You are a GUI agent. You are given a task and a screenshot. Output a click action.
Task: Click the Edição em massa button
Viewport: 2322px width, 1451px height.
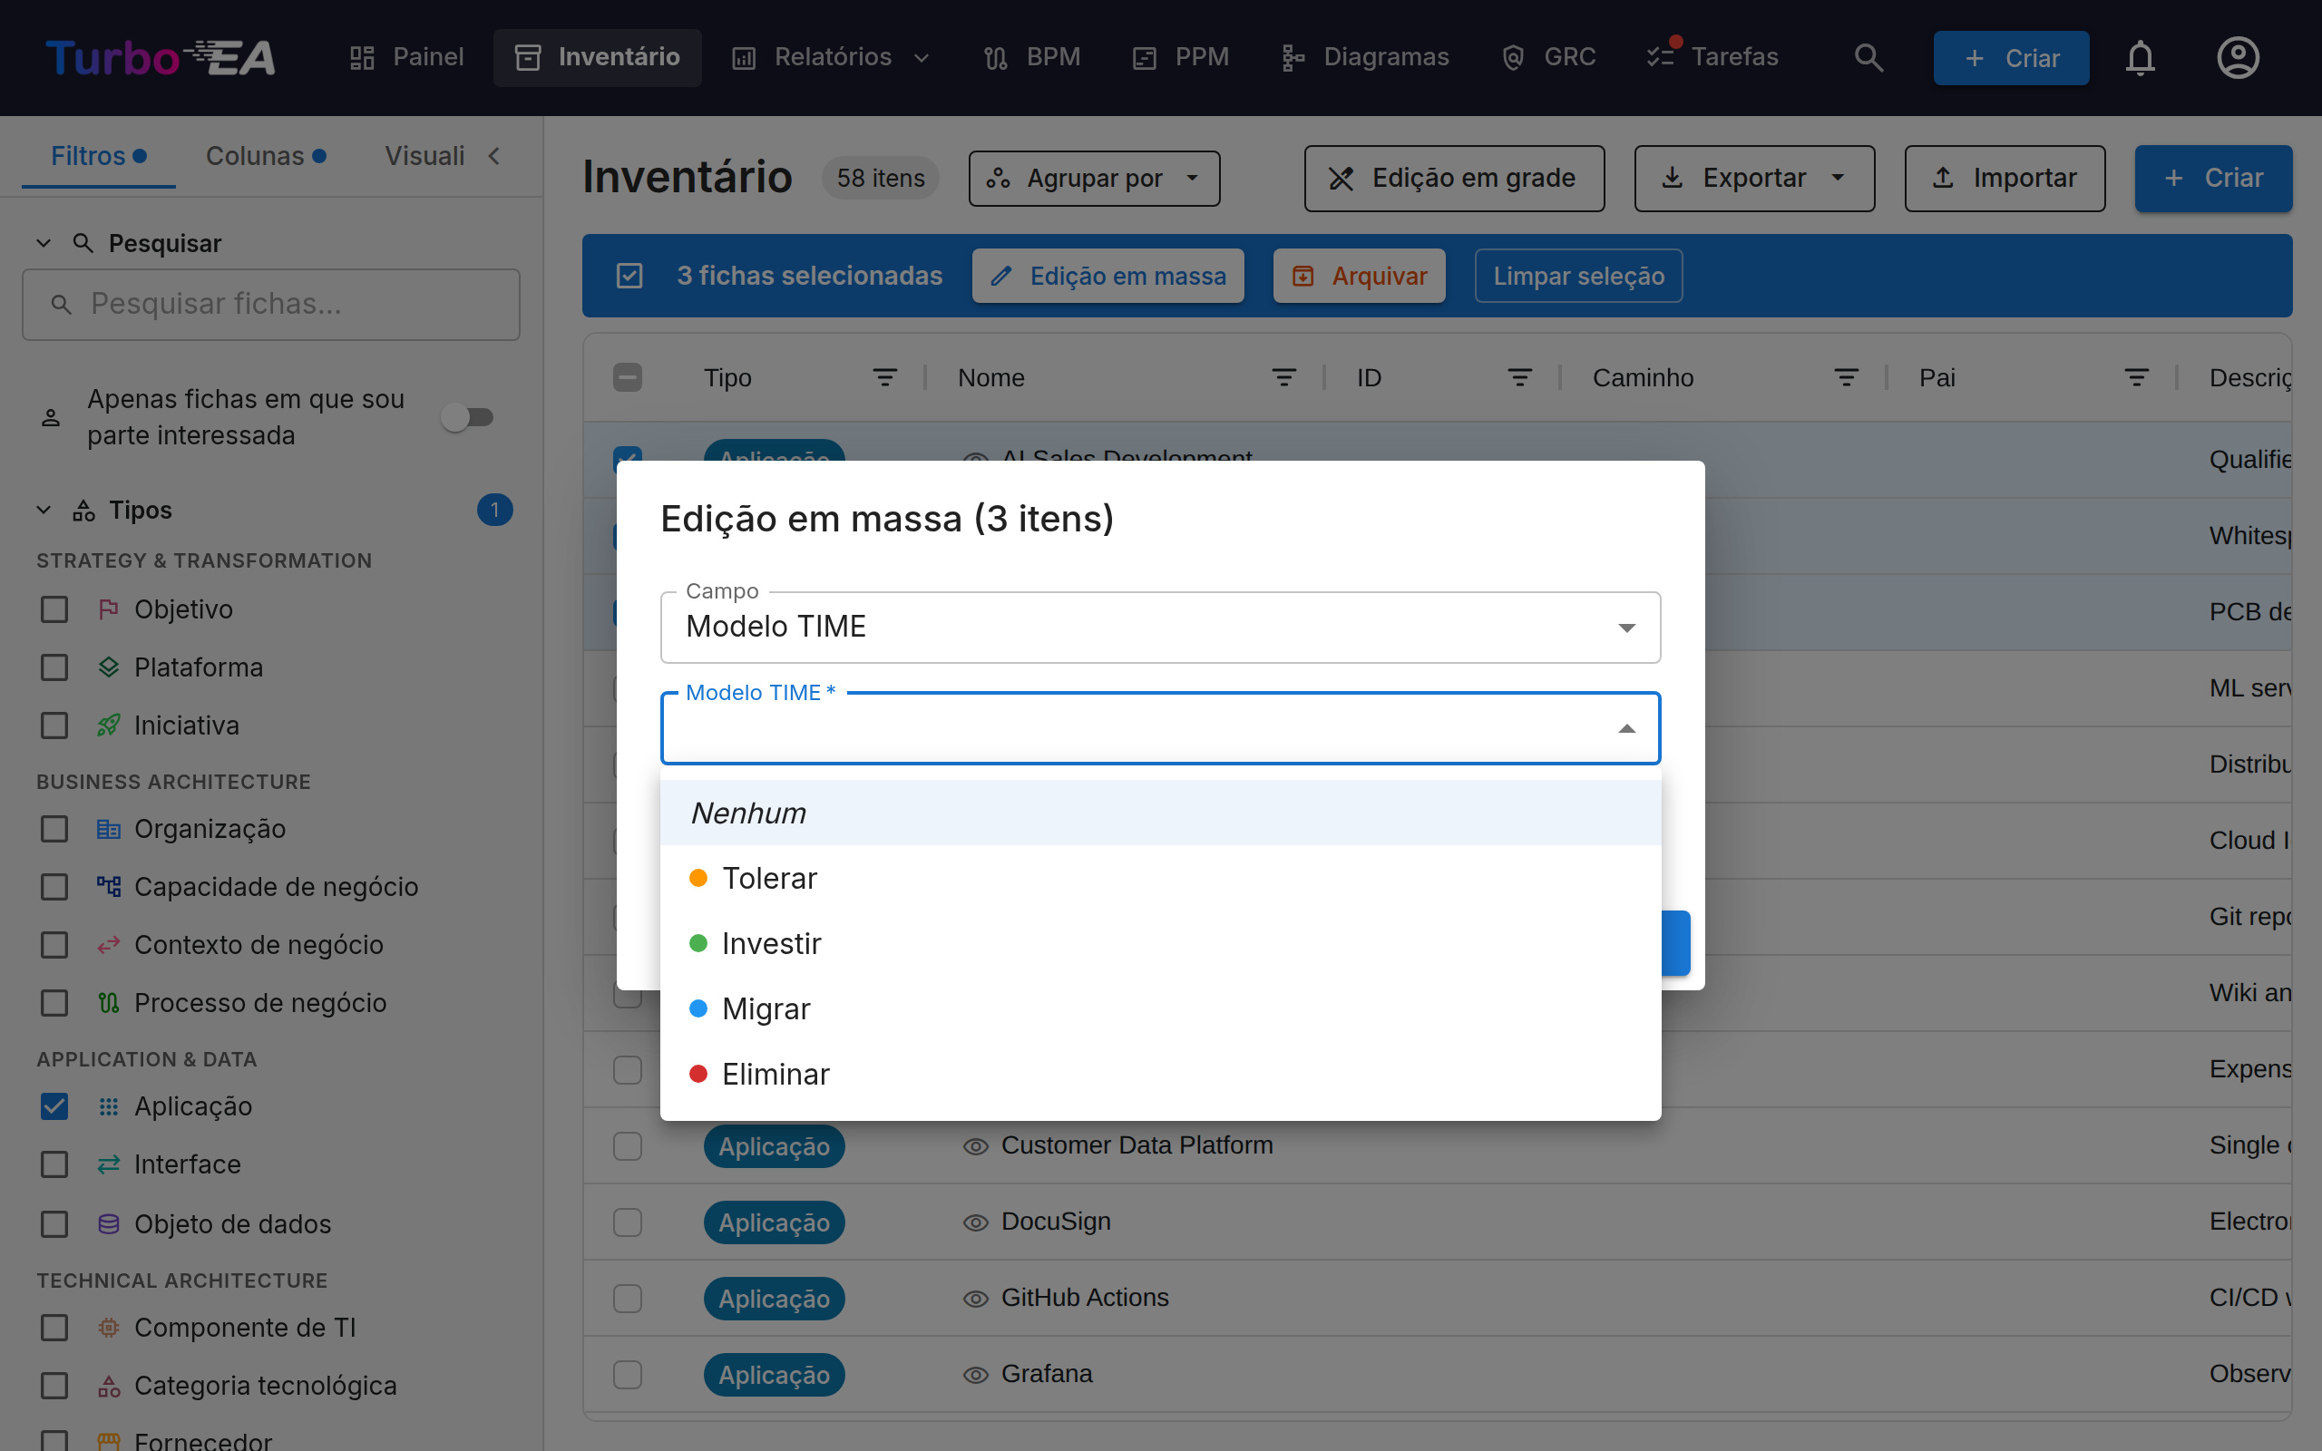(x=1108, y=276)
